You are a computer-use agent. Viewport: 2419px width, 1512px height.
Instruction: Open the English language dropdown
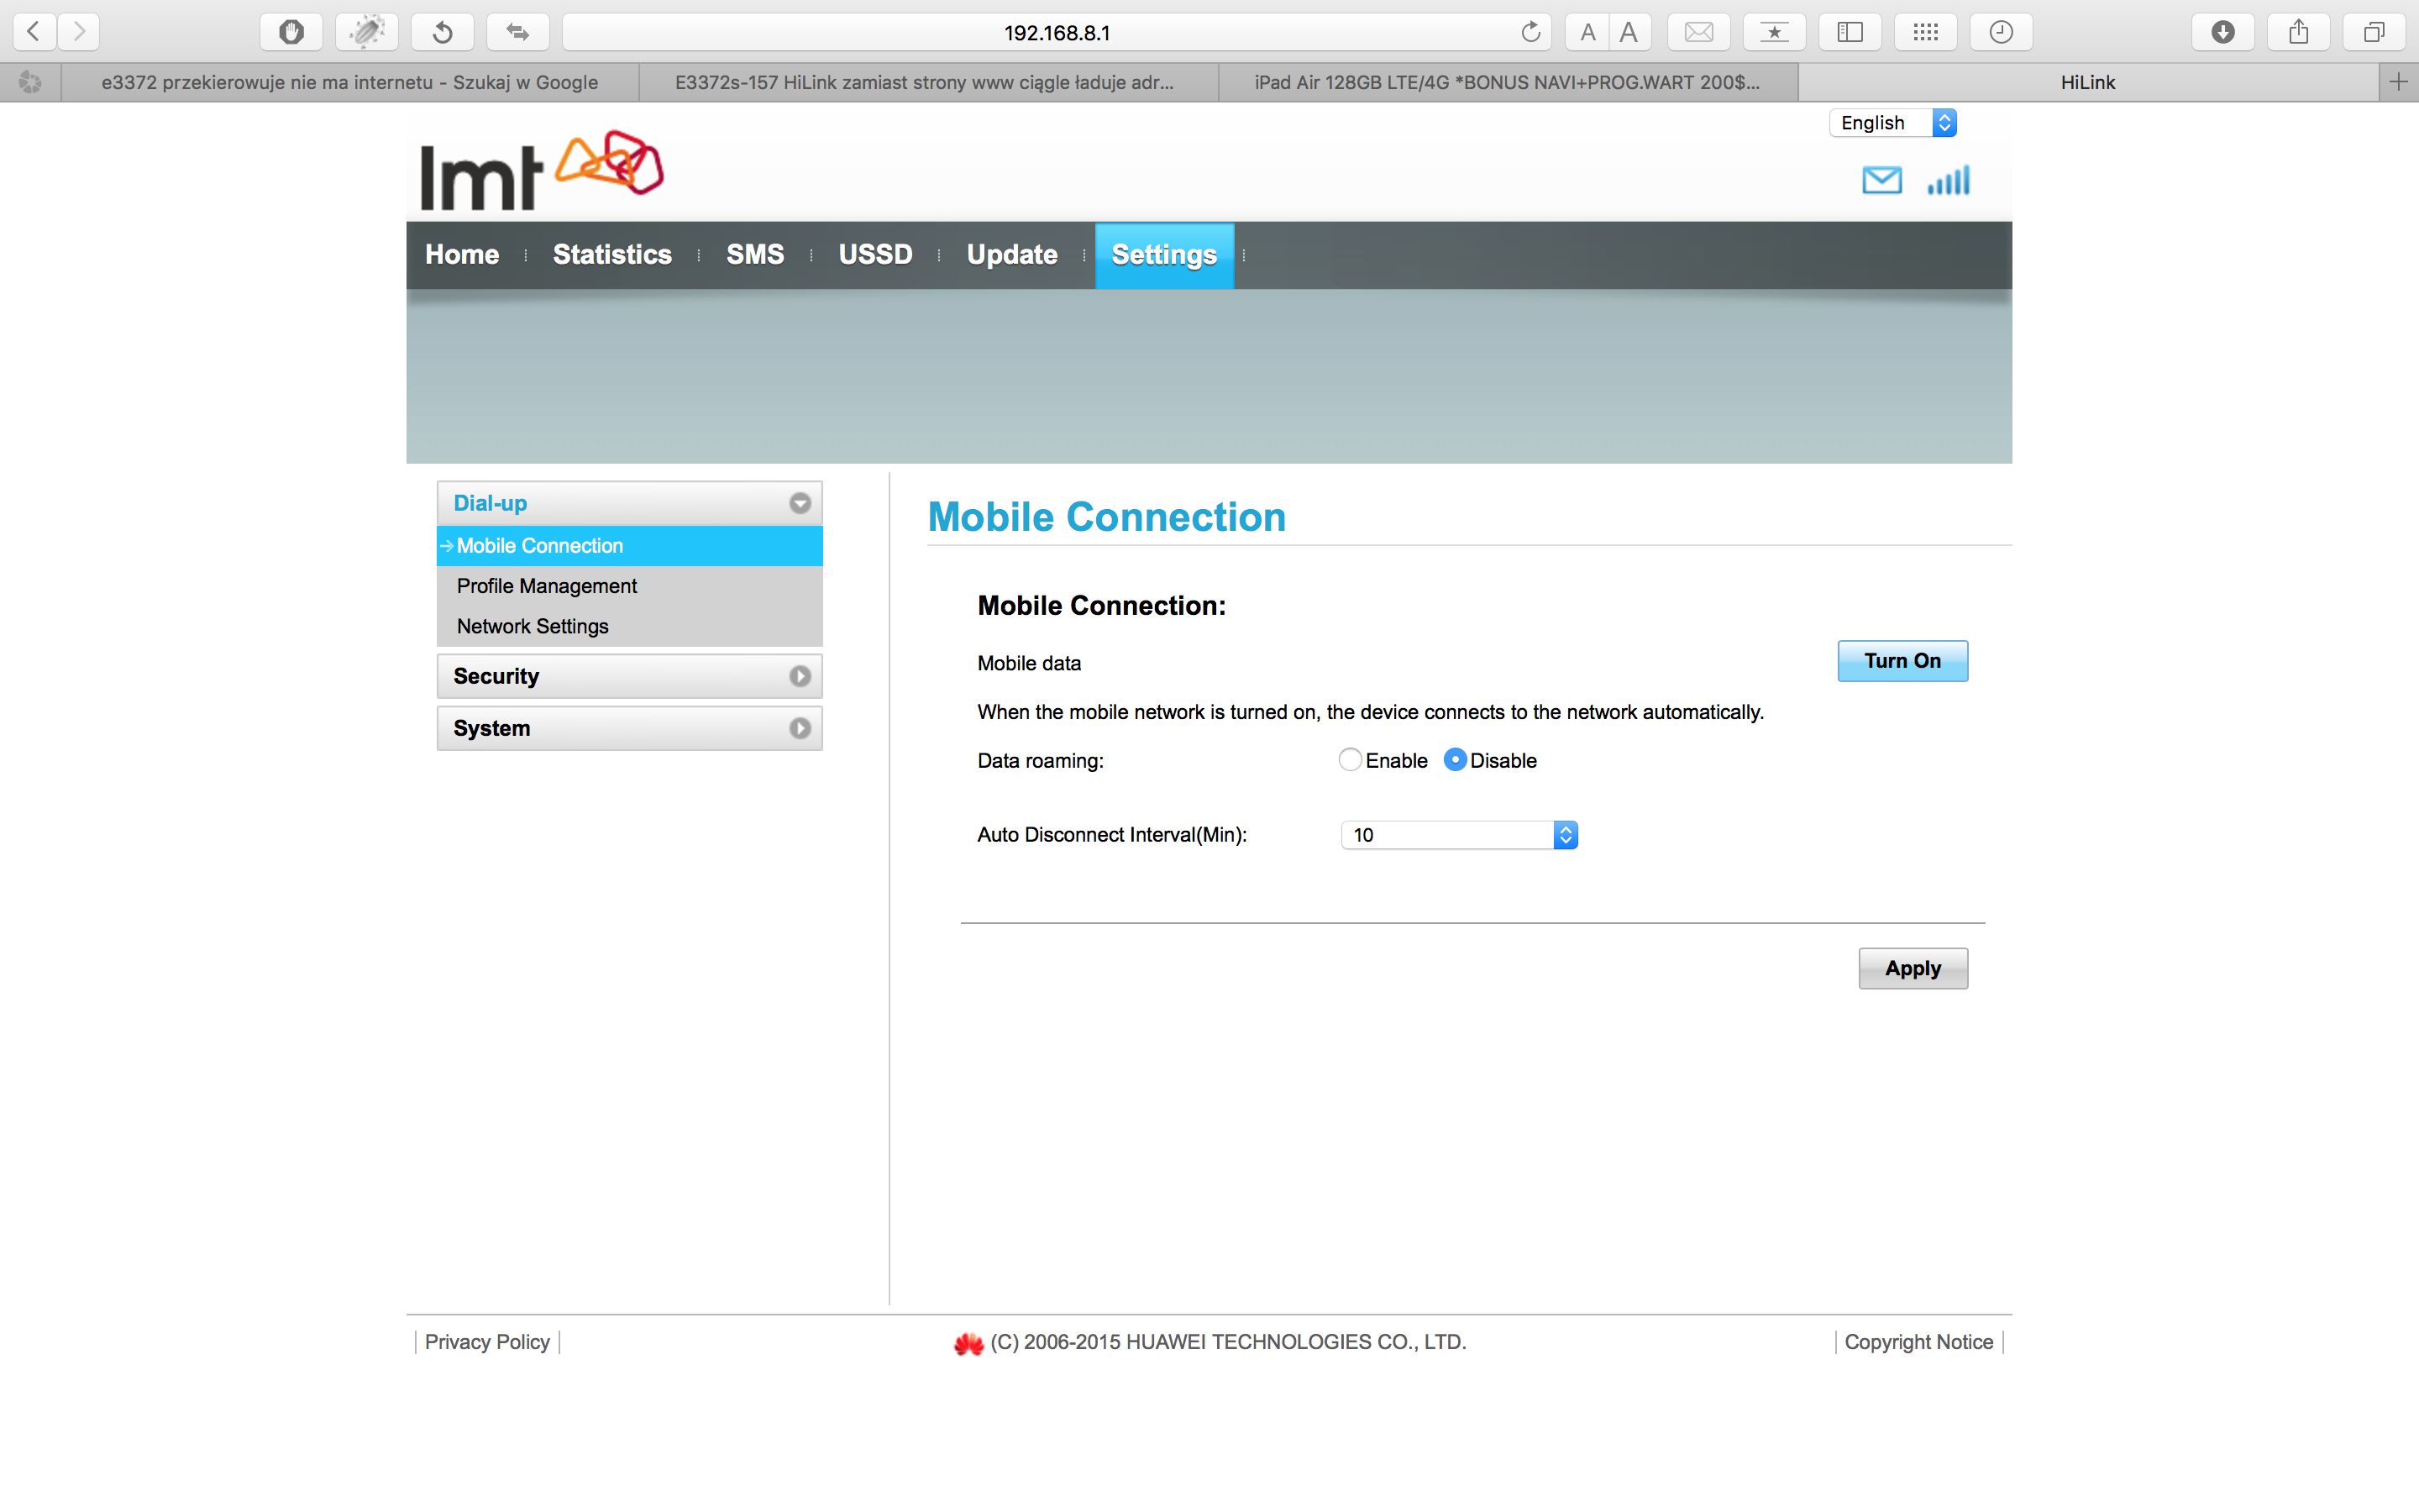click(1892, 123)
